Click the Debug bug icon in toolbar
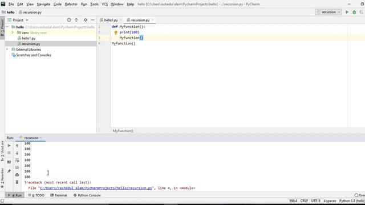This screenshot has width=365, height=205. click(354, 12)
